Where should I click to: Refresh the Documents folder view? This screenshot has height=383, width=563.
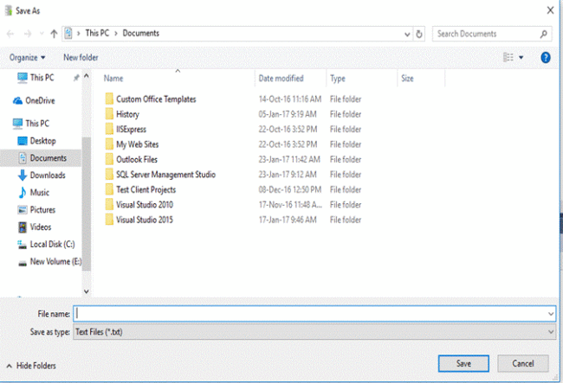click(419, 35)
